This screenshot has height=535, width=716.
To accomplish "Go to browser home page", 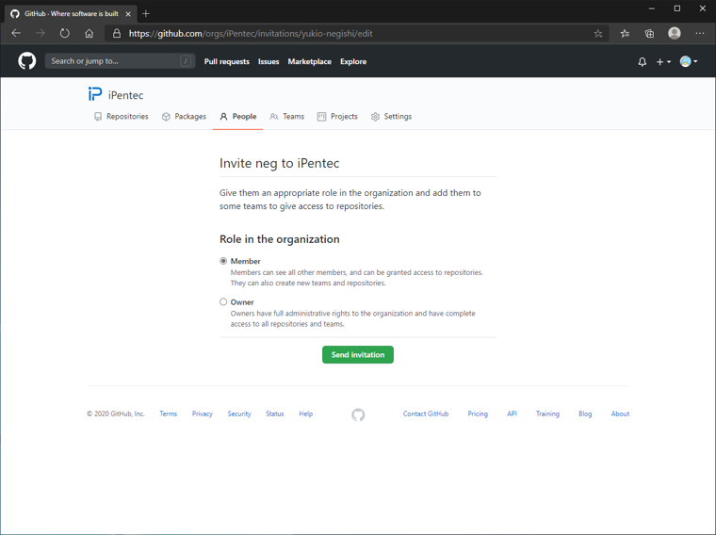I will 89,33.
